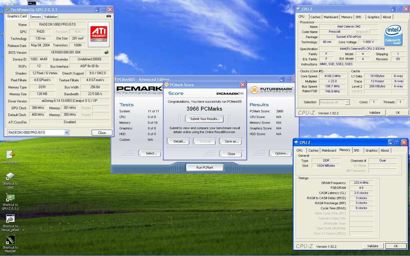
Task: Click the lower CPU-Z window title icon
Action: click(x=296, y=142)
